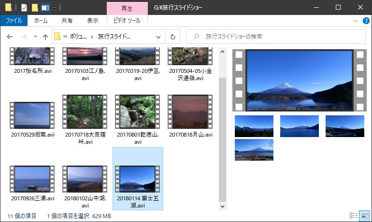Click the 2017桜名所.avi file name

pos(33,71)
